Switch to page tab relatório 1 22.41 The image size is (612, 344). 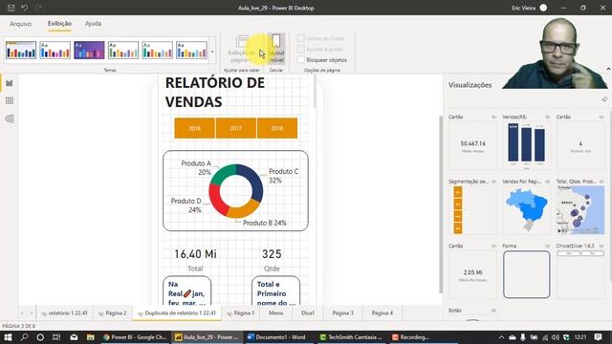(x=64, y=313)
